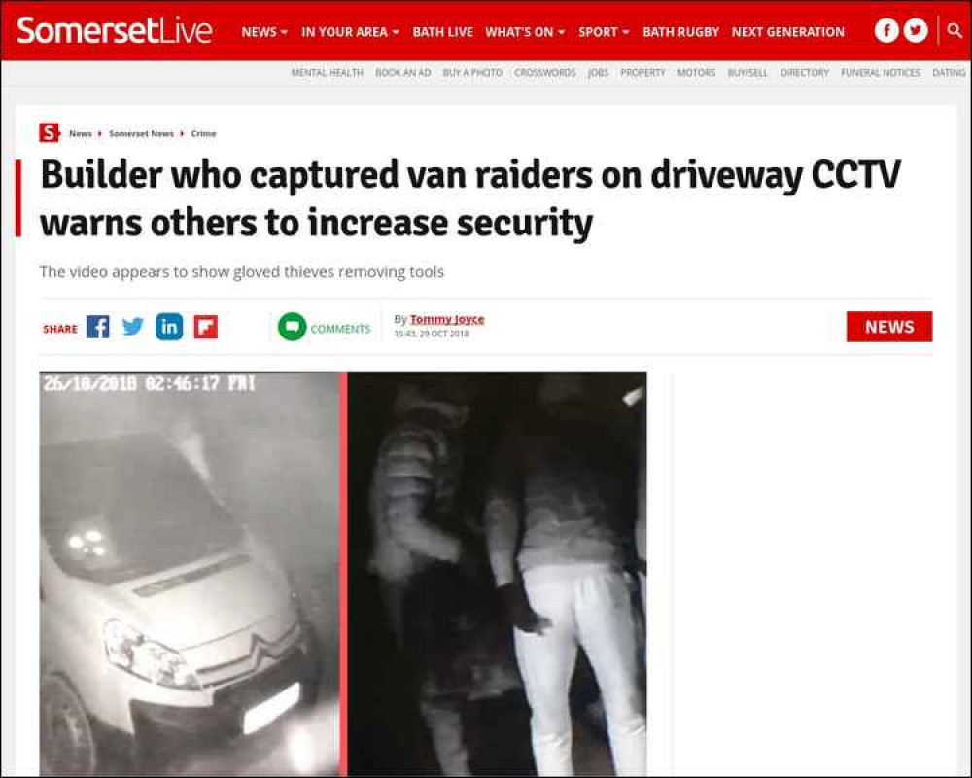
Task: Open the CCTV van article image
Action: (x=343, y=574)
